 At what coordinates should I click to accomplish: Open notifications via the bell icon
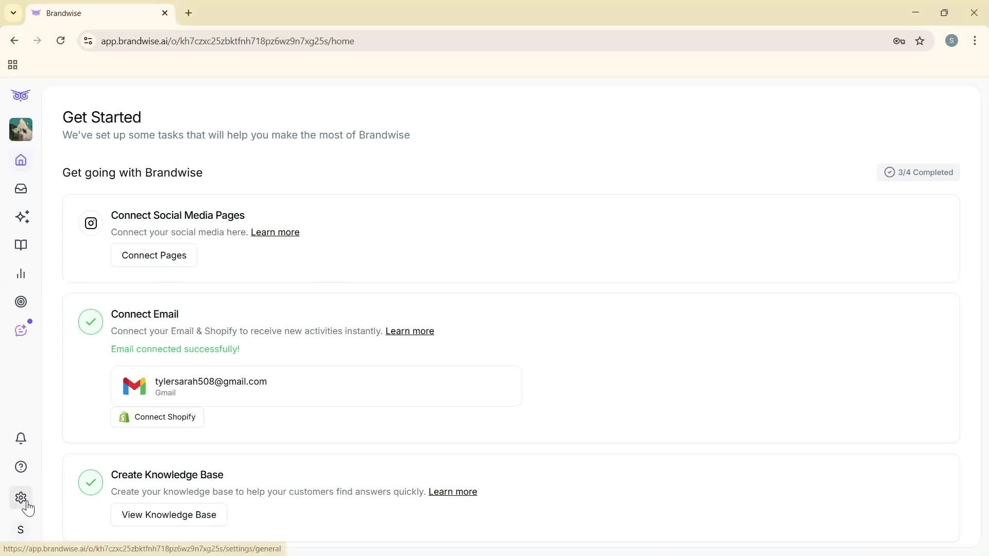[x=21, y=438]
